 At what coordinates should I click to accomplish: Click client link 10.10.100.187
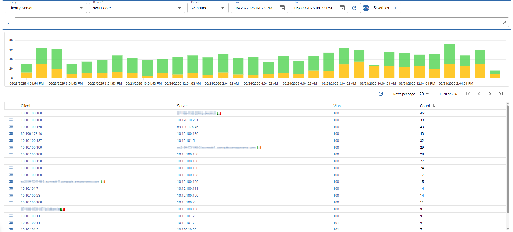(x=31, y=141)
